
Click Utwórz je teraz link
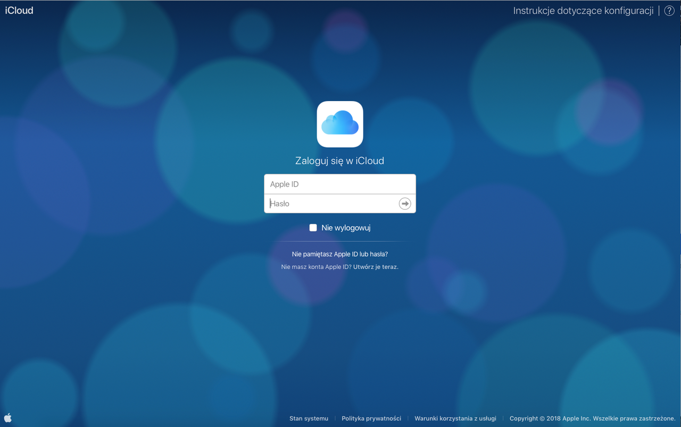(376, 267)
